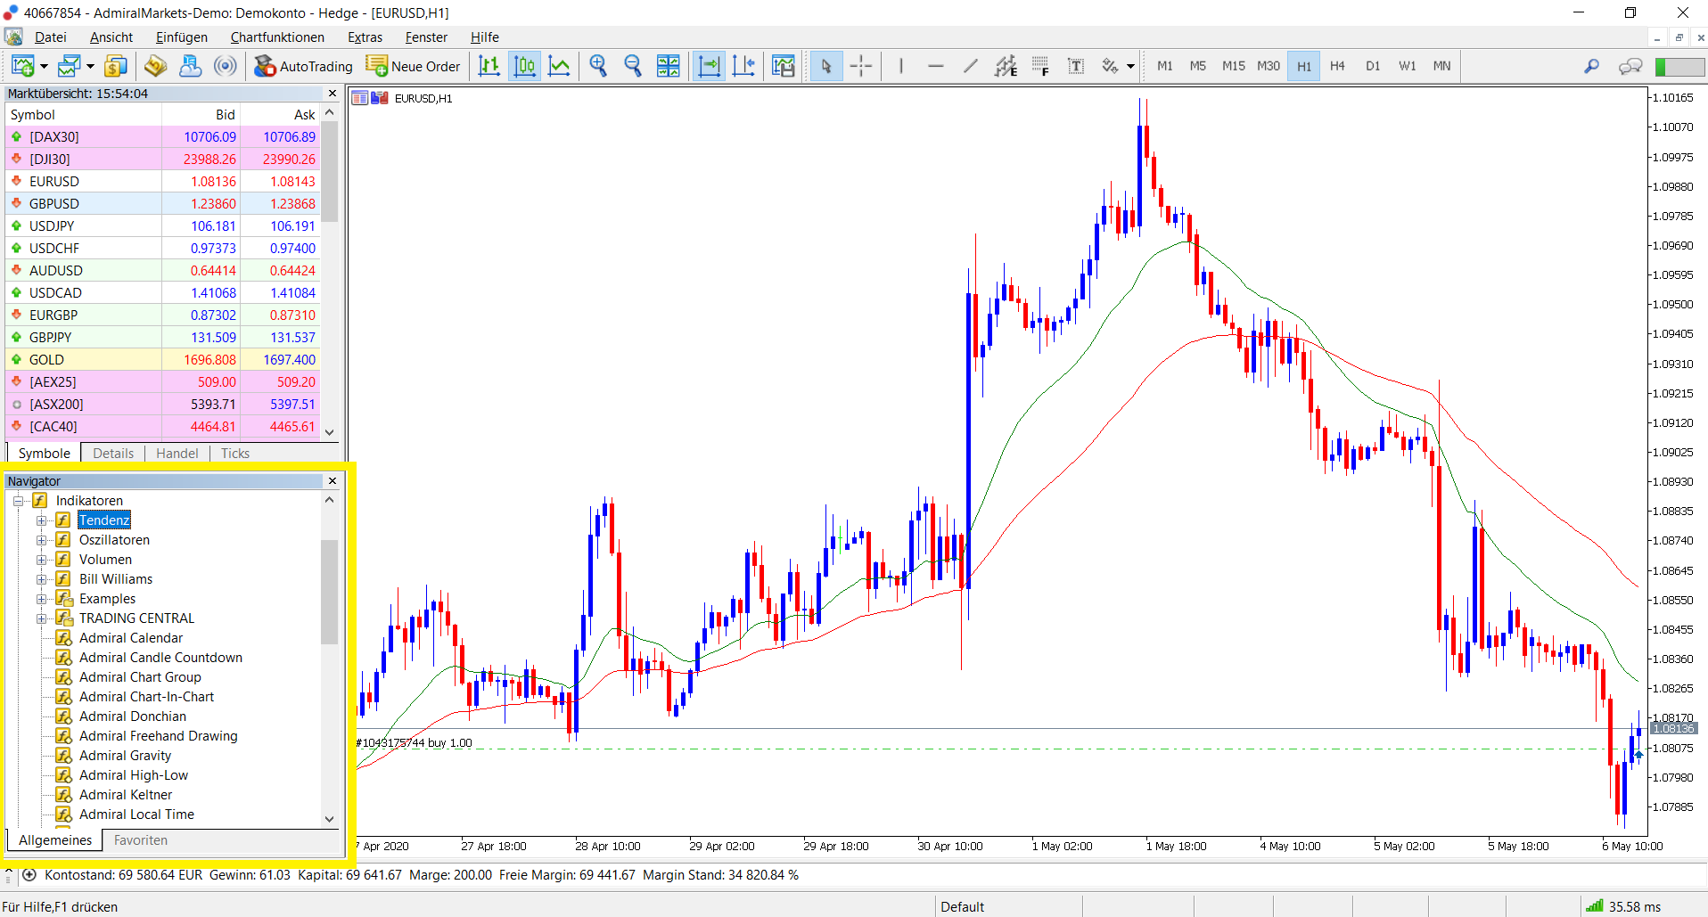Switch chart to line chart mode
This screenshot has height=917, width=1708.
click(559, 66)
